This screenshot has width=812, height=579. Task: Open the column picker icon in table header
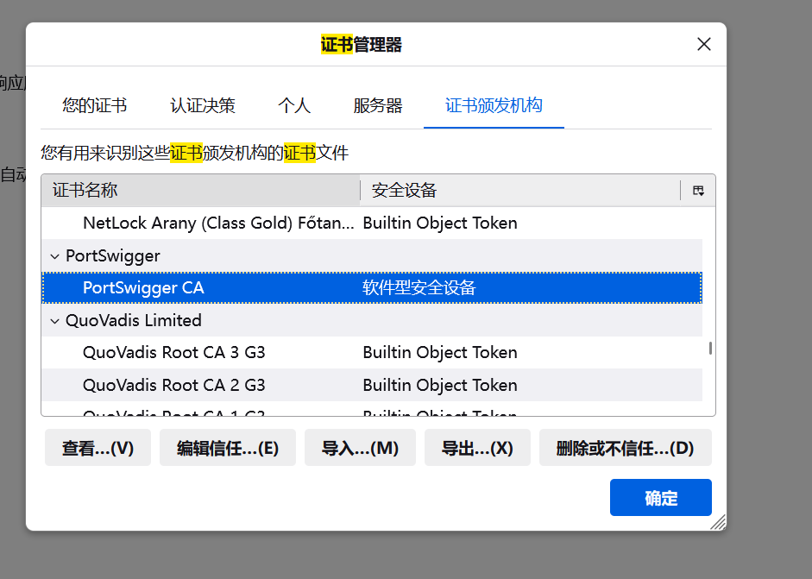(x=698, y=191)
